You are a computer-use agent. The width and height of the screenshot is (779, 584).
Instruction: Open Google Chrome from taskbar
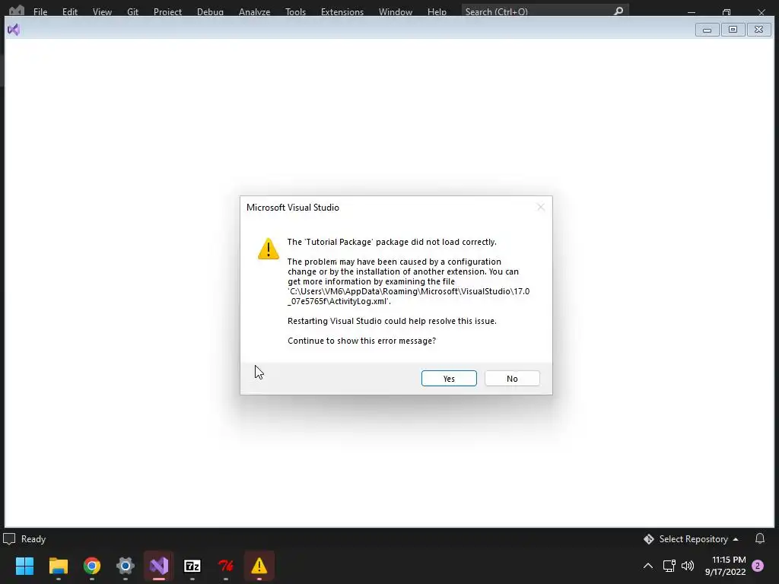tap(92, 566)
